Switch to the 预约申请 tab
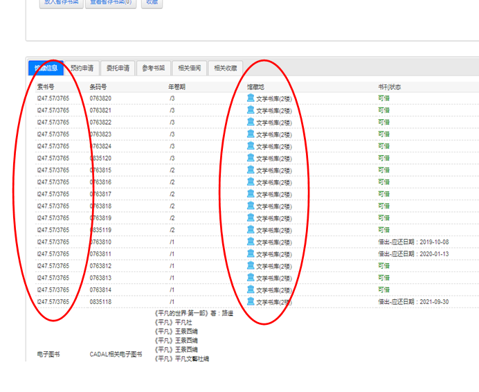 pos(82,68)
